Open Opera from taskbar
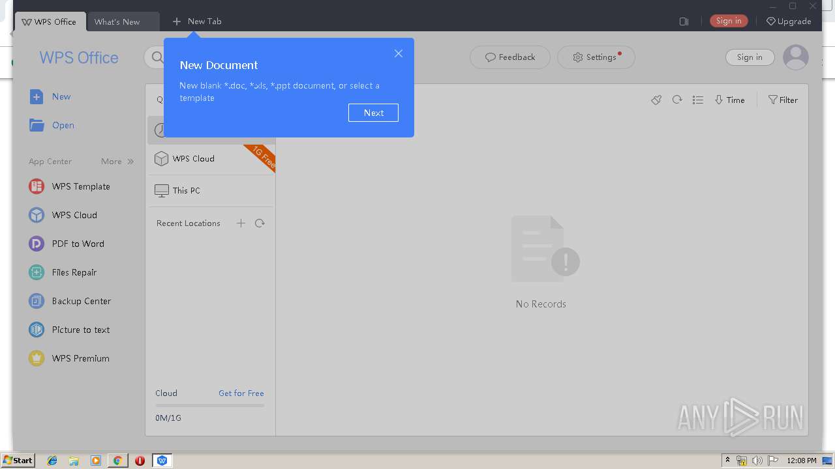835x469 pixels. click(140, 461)
